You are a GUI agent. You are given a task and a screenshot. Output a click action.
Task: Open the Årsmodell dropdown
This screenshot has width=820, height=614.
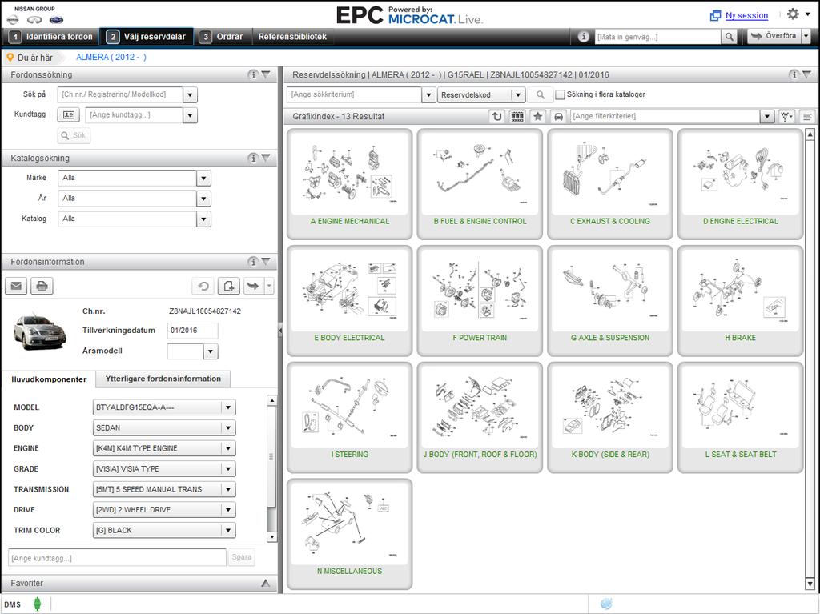(211, 351)
